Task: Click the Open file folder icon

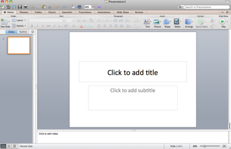Action: [x=14, y=7]
